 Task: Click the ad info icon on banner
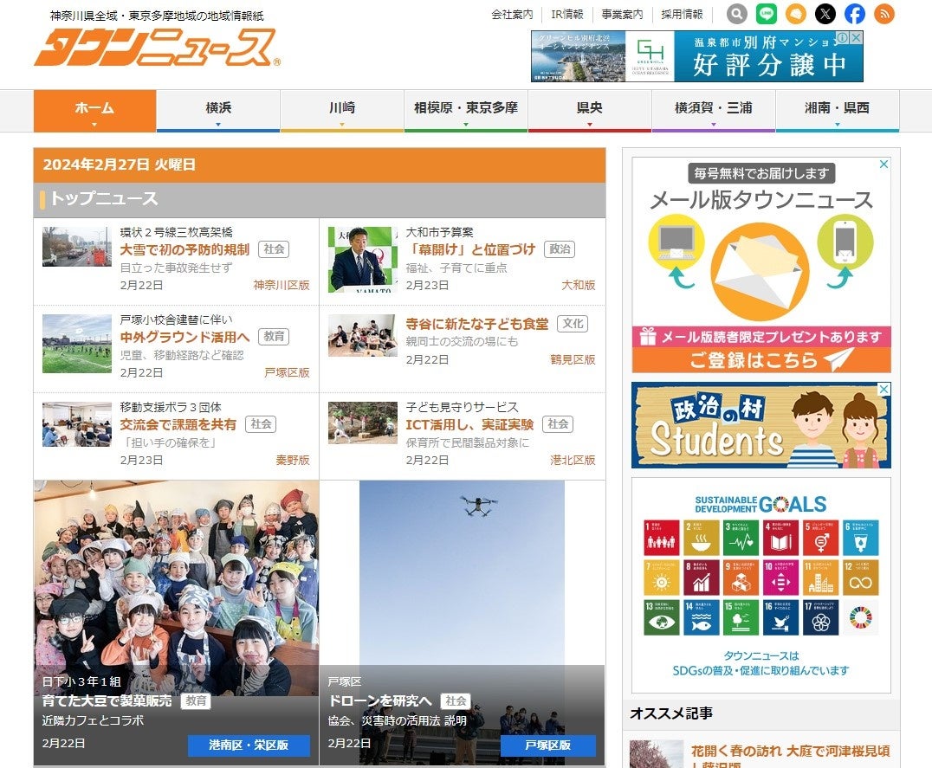click(843, 37)
